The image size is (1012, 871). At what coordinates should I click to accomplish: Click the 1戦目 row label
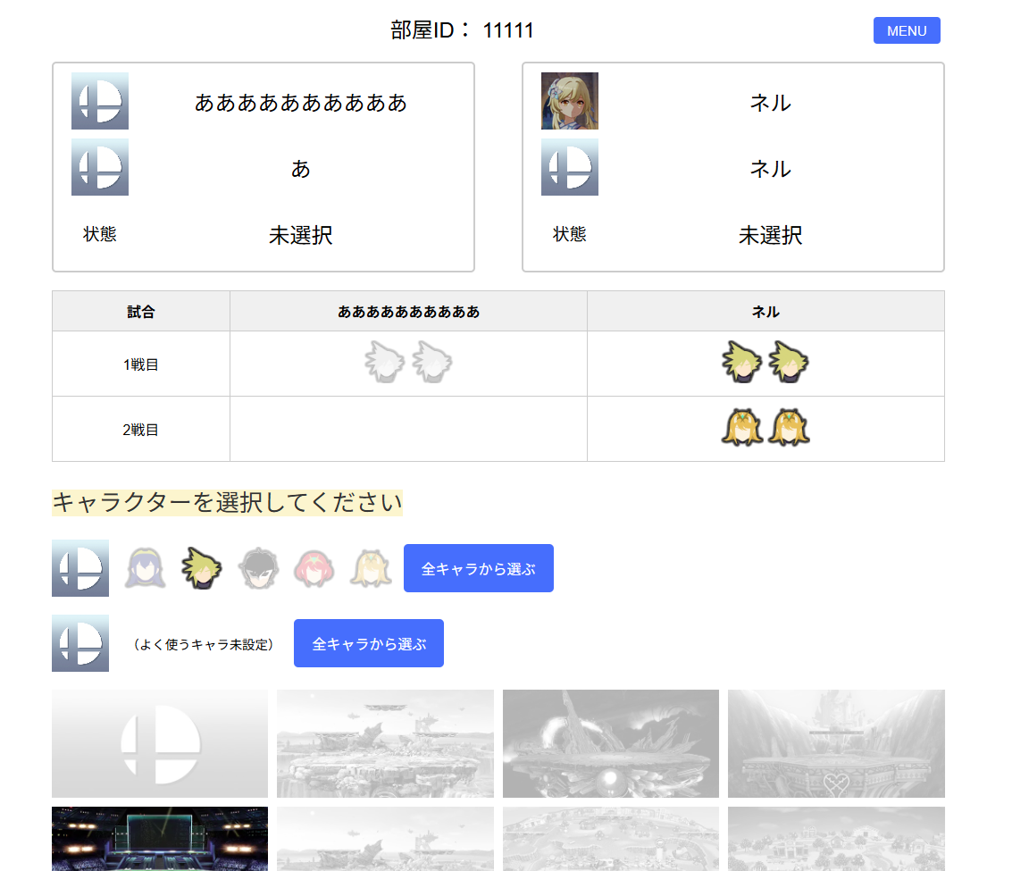pos(141,364)
